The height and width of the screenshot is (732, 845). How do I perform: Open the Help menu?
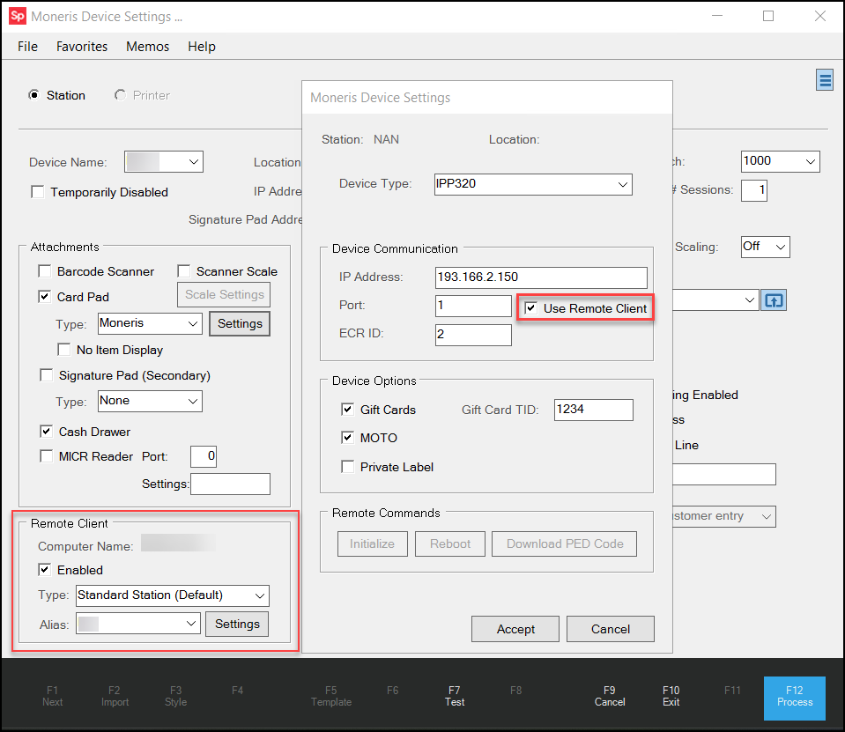tap(202, 47)
